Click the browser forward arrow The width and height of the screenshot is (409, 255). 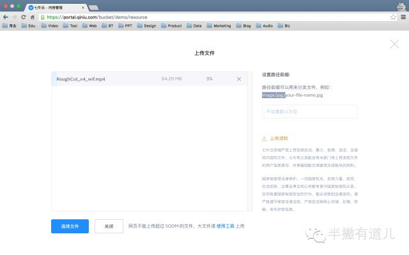pyautogui.click(x=15, y=17)
